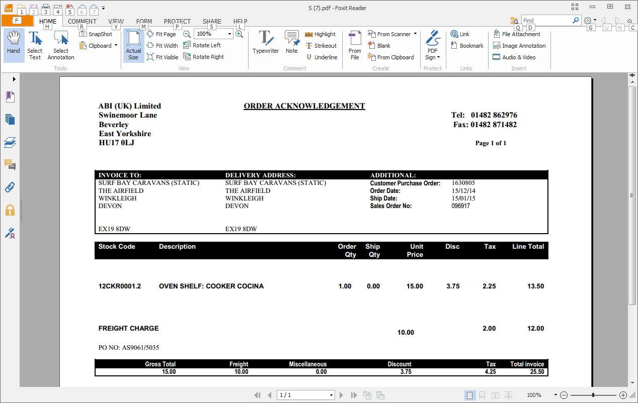Click the Highlight button

point(321,34)
